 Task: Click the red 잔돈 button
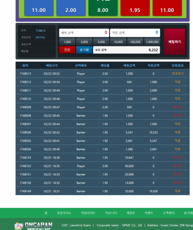pyautogui.click(x=67, y=50)
